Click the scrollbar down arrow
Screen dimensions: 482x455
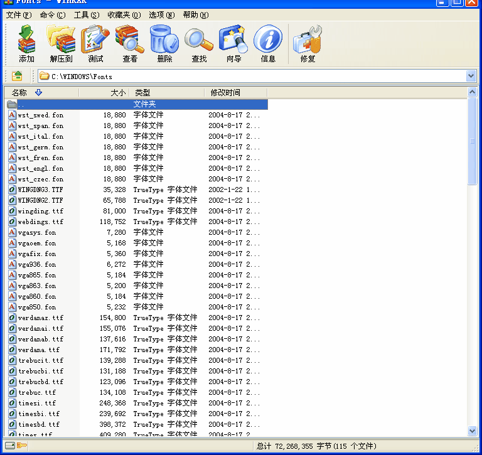[x=472, y=431]
